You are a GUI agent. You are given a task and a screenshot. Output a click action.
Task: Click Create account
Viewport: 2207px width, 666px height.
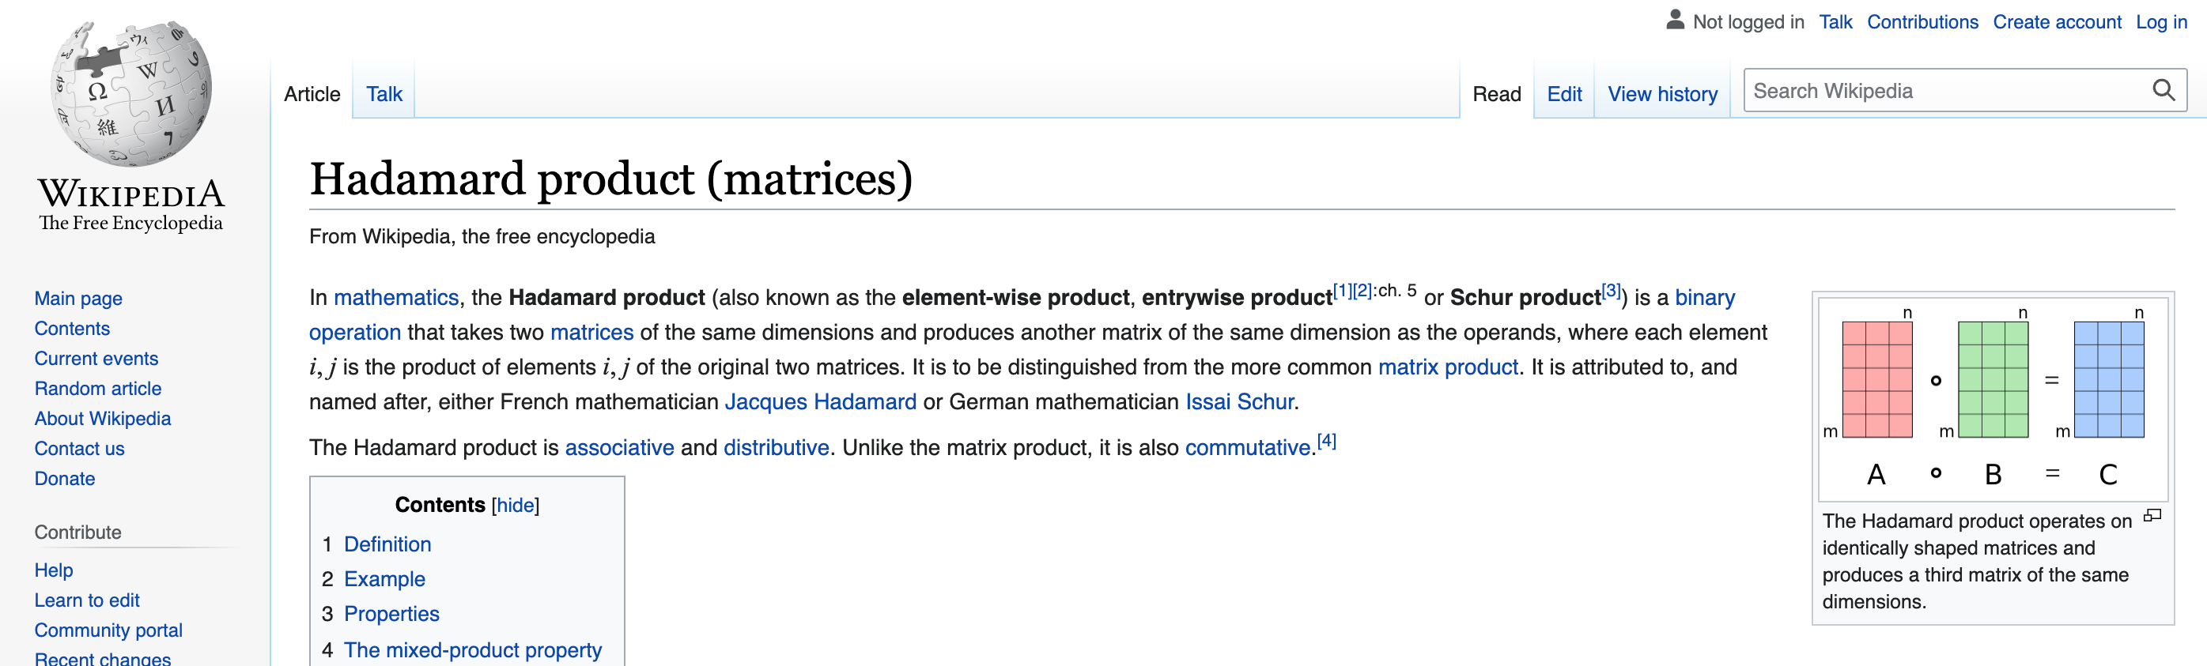[2056, 21]
